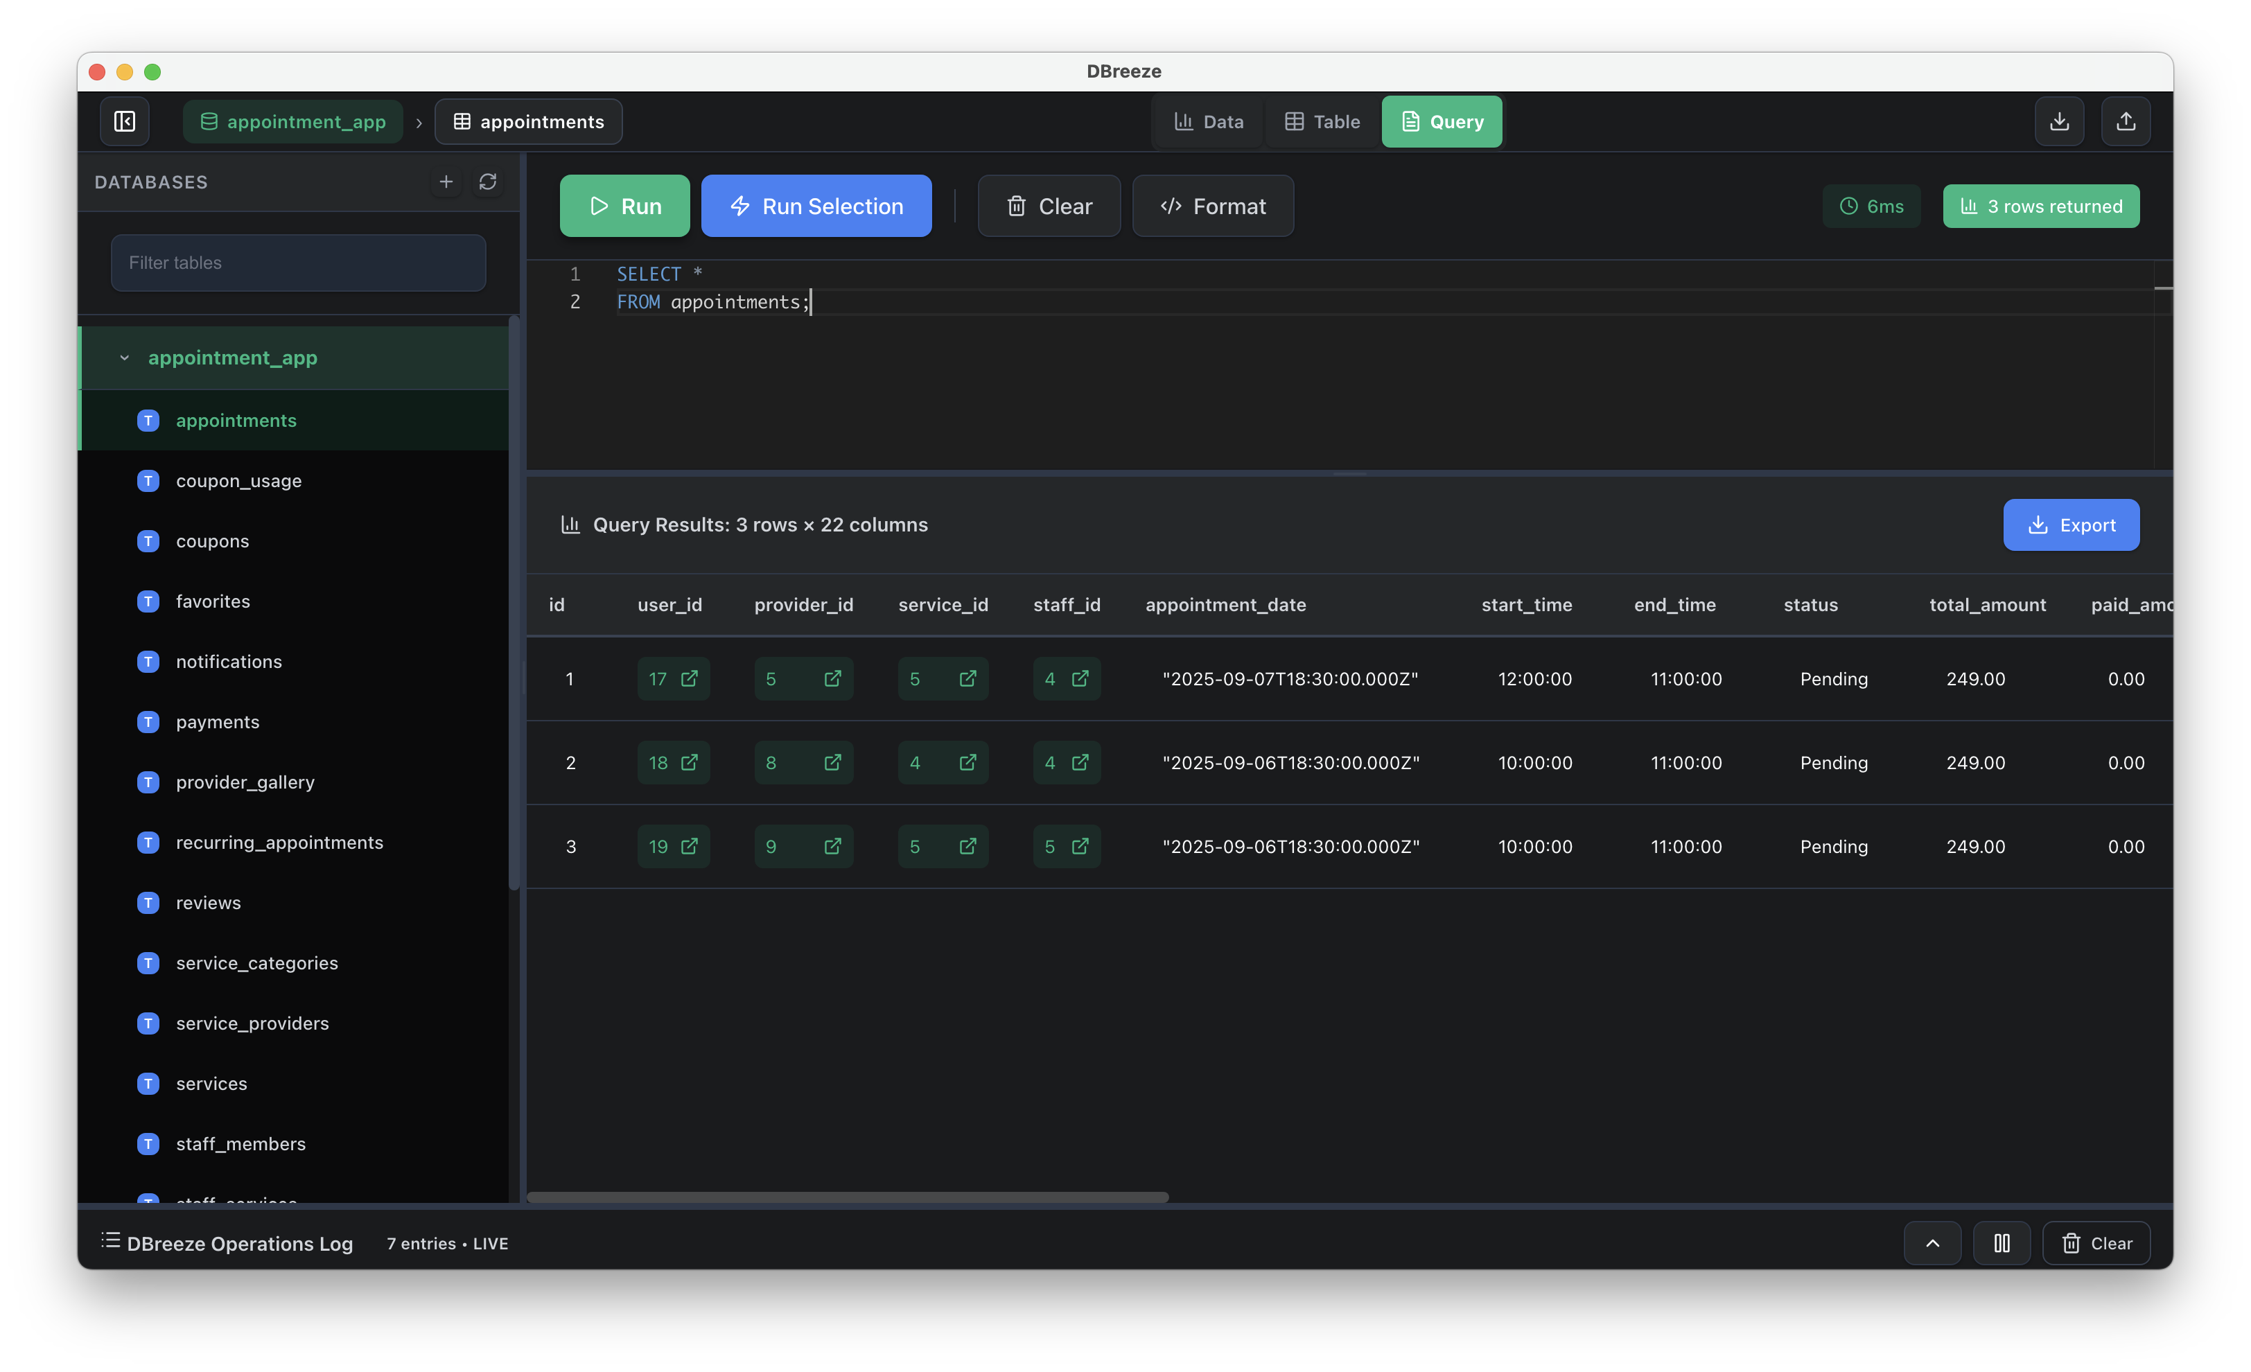
Task: Toggle the sidebar collapse icon
Action: pyautogui.click(x=125, y=121)
